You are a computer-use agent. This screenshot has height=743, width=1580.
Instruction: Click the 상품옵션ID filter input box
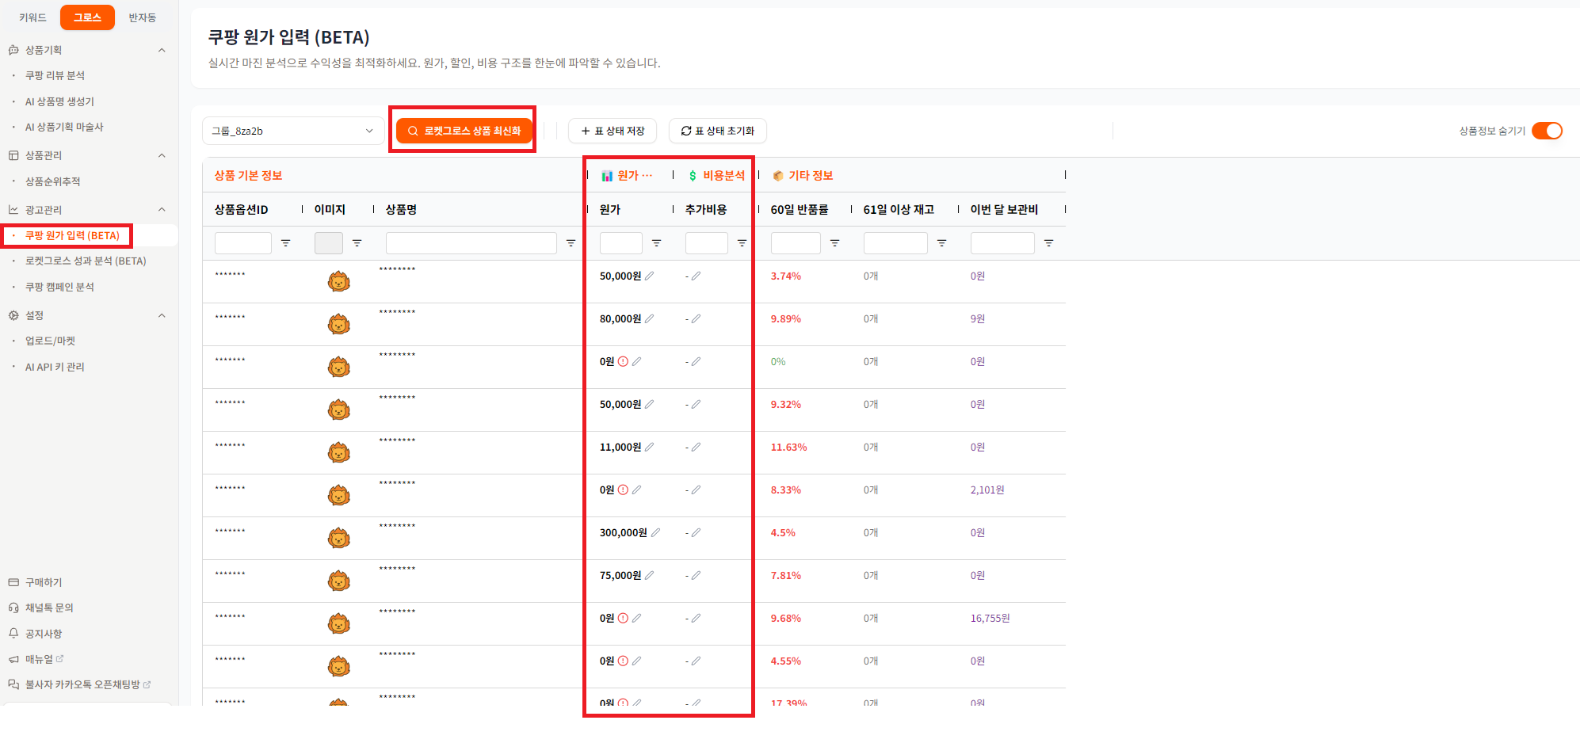(x=243, y=243)
